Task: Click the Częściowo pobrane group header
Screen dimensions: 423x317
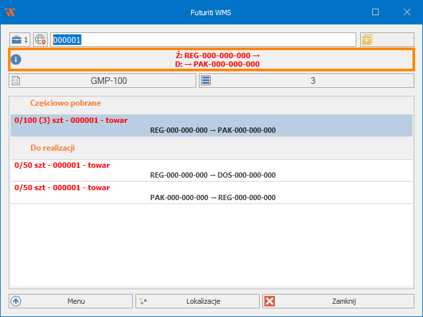Action: coord(65,103)
